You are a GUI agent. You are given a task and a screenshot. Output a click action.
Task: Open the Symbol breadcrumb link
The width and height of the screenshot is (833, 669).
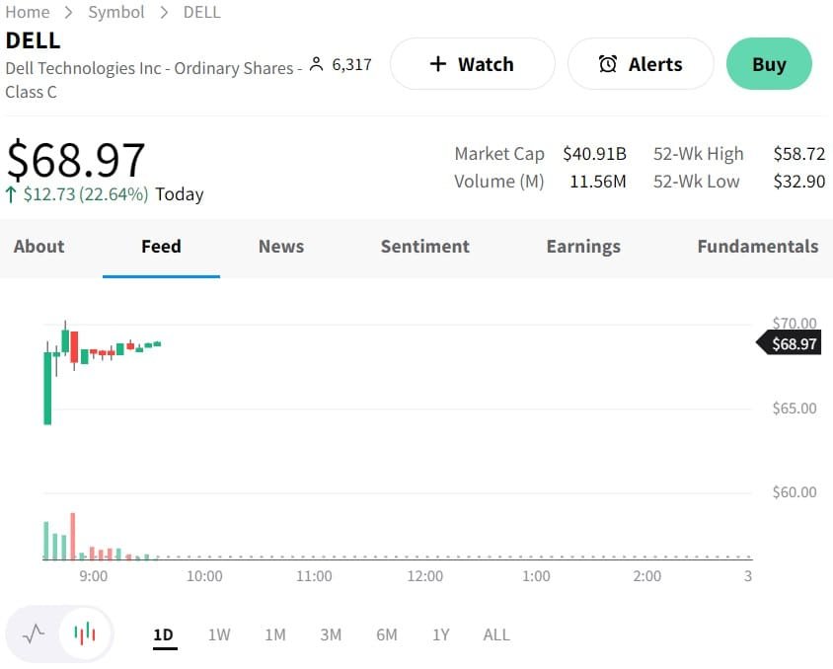(116, 12)
